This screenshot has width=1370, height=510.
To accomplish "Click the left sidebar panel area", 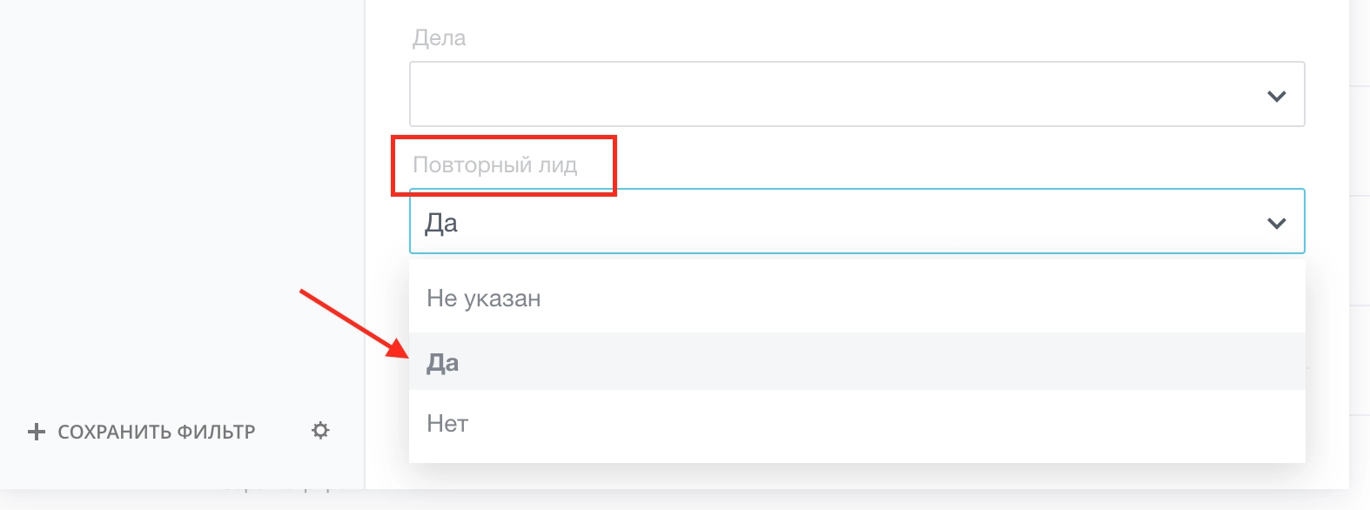I will click(174, 218).
